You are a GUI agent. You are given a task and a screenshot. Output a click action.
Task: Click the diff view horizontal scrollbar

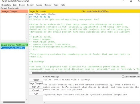(x=85, y=73)
